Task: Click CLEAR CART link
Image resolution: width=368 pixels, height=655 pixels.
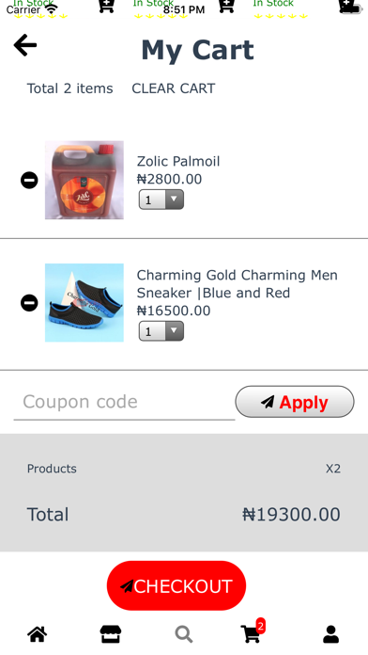Action: tap(174, 88)
